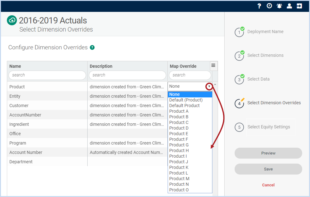Viewport: 310px width, 197px height.
Task: Choose Product G from dropdown list
Action: coord(190,145)
